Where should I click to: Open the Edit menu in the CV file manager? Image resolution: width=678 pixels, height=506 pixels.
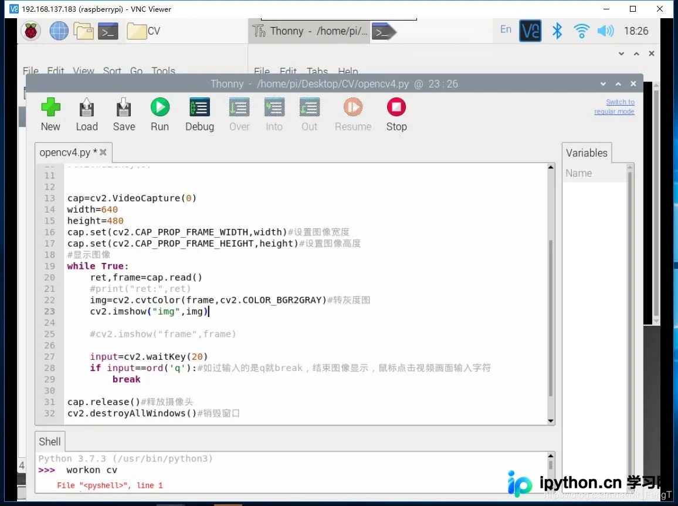point(55,71)
